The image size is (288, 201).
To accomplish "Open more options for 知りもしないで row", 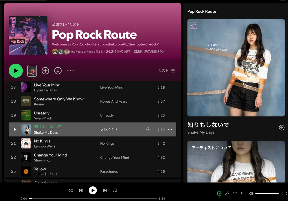I will pyautogui.click(x=170, y=129).
